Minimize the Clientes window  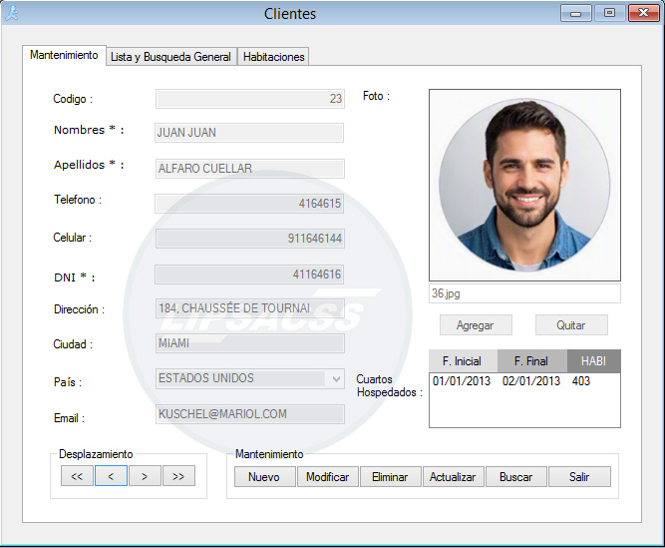click(575, 13)
